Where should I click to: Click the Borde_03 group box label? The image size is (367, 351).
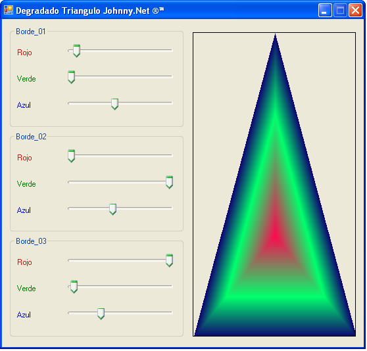point(31,241)
